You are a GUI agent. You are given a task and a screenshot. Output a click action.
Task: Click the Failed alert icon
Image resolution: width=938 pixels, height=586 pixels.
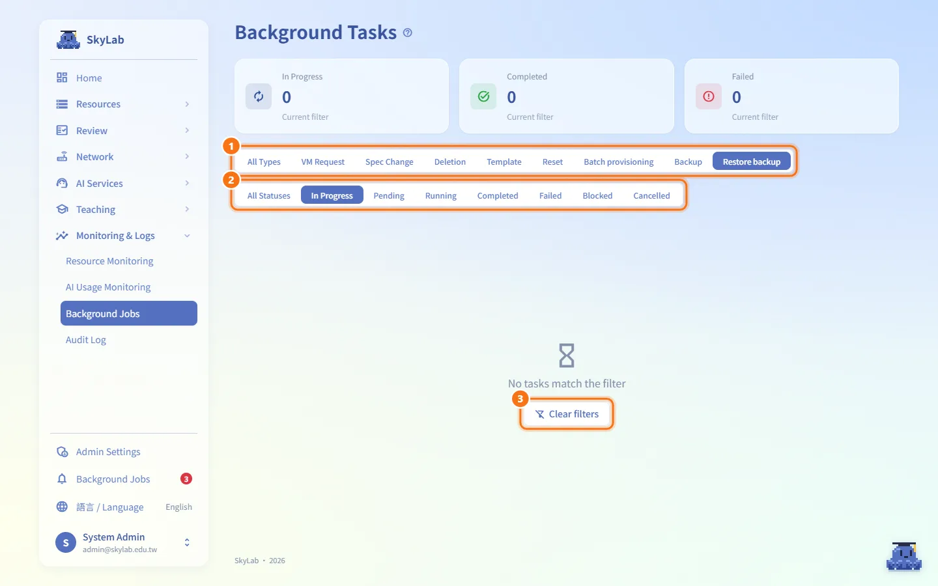[x=709, y=96]
